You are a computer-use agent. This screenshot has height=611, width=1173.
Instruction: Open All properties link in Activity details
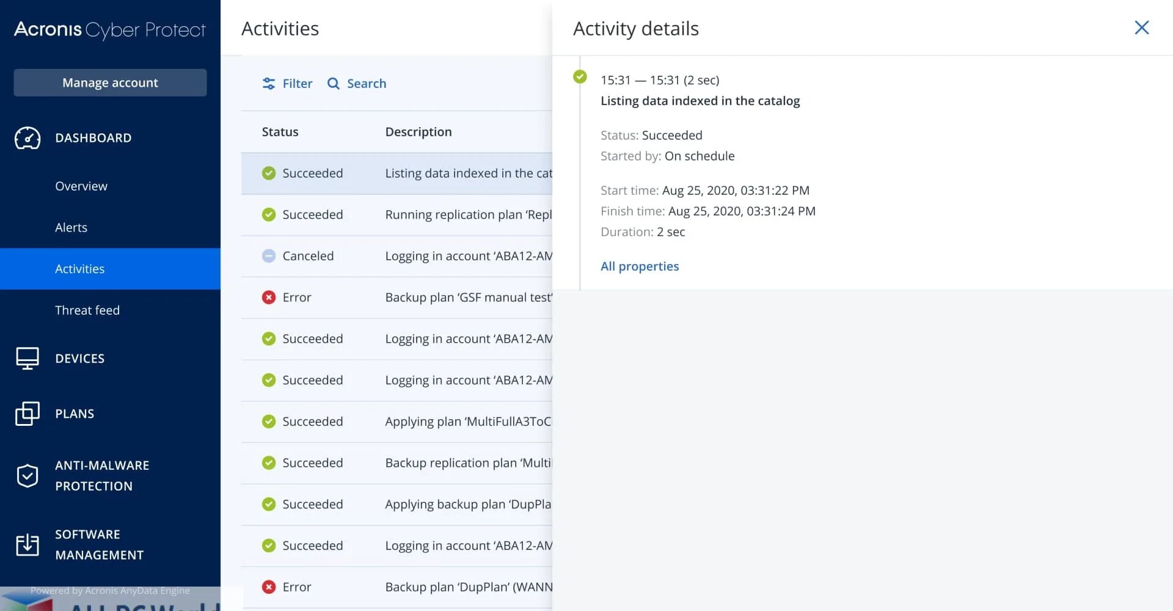click(x=640, y=266)
